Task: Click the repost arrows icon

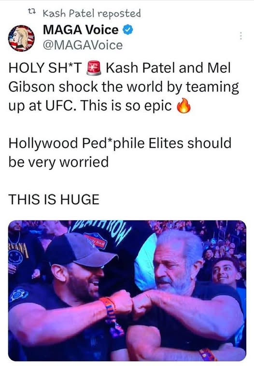Action: click(x=31, y=11)
